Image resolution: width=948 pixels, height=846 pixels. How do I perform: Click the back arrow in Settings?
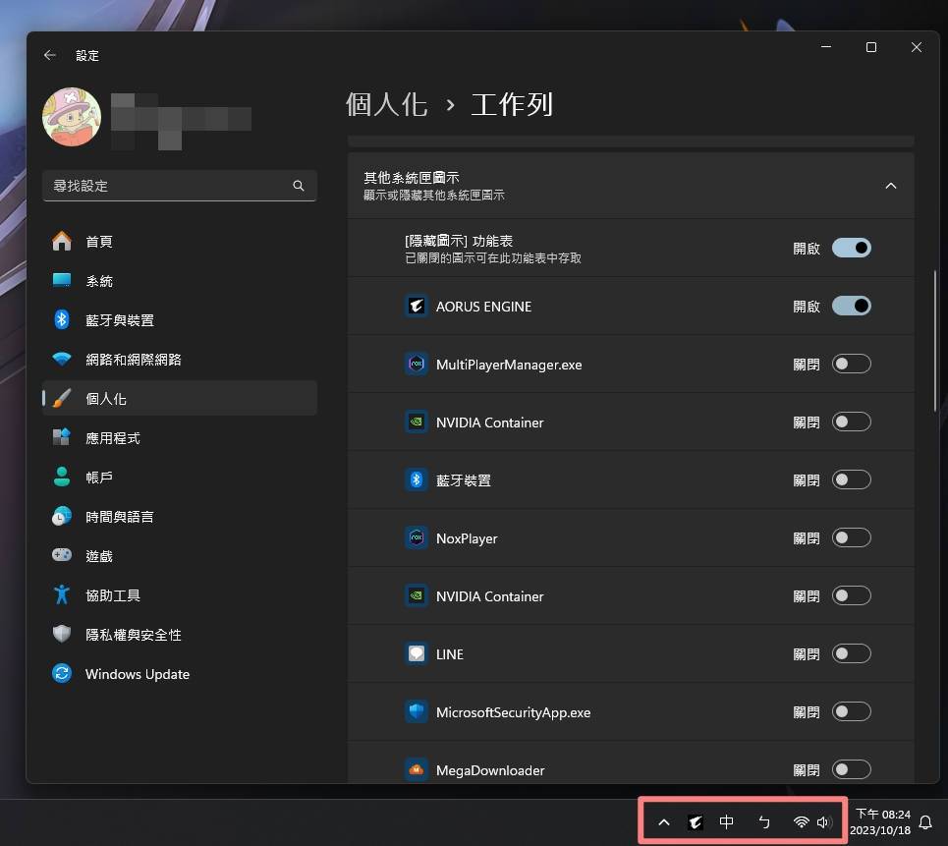point(50,55)
